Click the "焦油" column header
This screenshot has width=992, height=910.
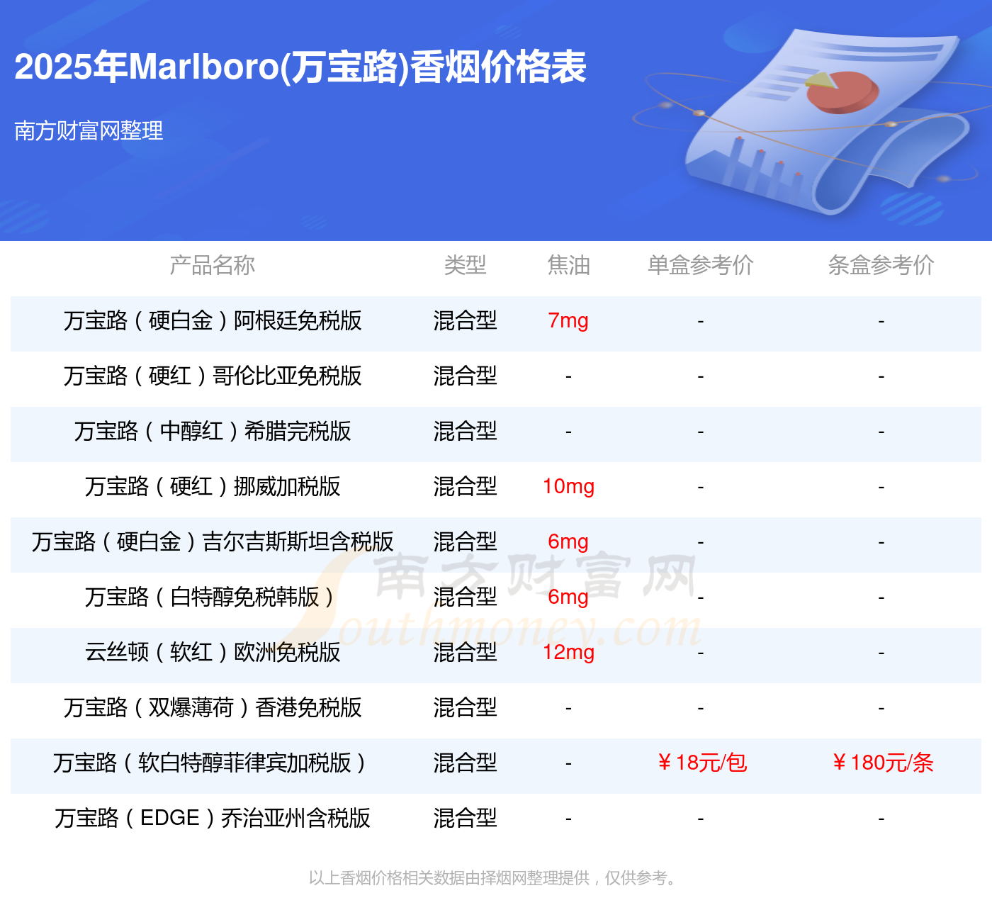[568, 265]
